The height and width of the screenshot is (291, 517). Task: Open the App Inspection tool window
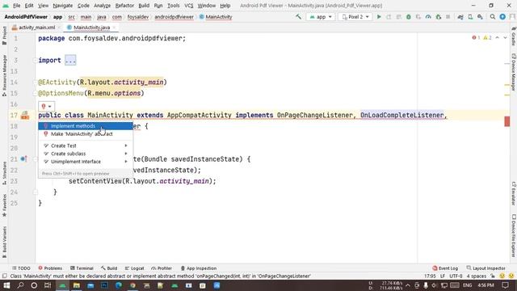(x=199, y=268)
